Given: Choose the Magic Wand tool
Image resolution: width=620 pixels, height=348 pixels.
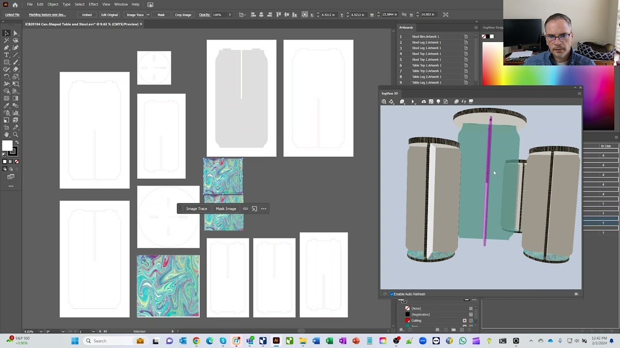Looking at the screenshot, I should point(7,41).
